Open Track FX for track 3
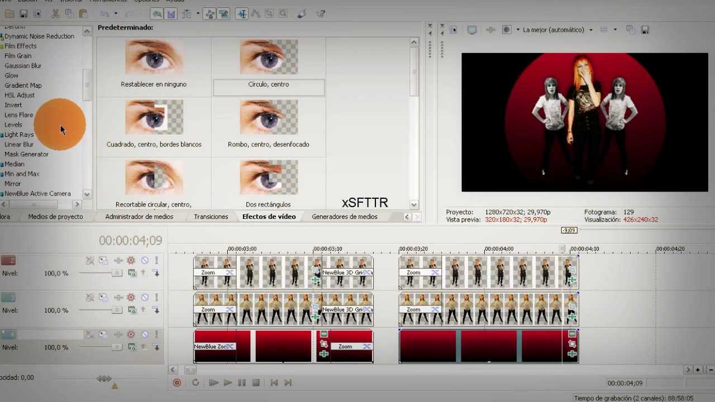The height and width of the screenshot is (402, 715). 118,298
